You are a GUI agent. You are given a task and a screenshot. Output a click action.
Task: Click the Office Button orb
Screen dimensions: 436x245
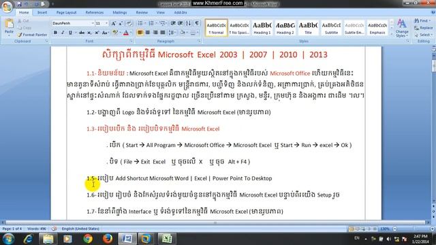pyautogui.click(x=7, y=7)
